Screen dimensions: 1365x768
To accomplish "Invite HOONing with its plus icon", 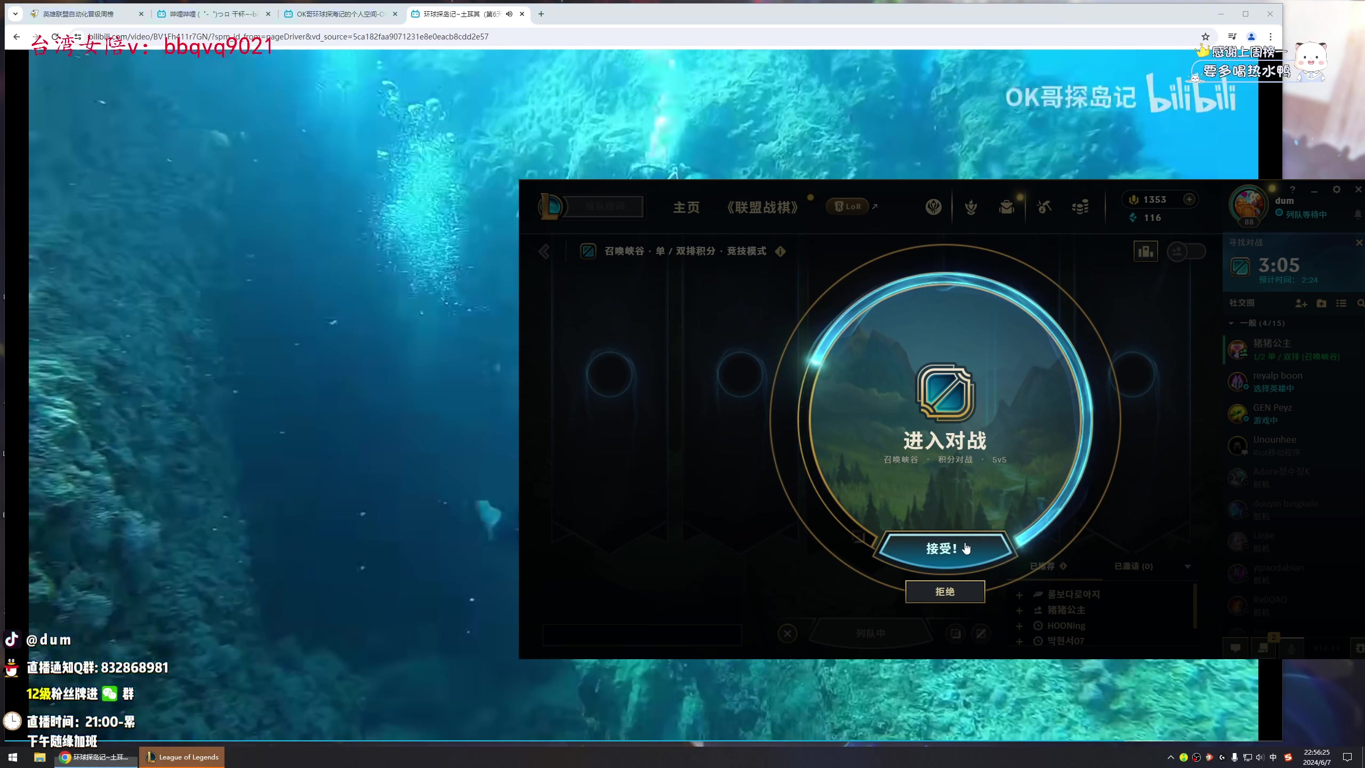I will [x=1019, y=626].
